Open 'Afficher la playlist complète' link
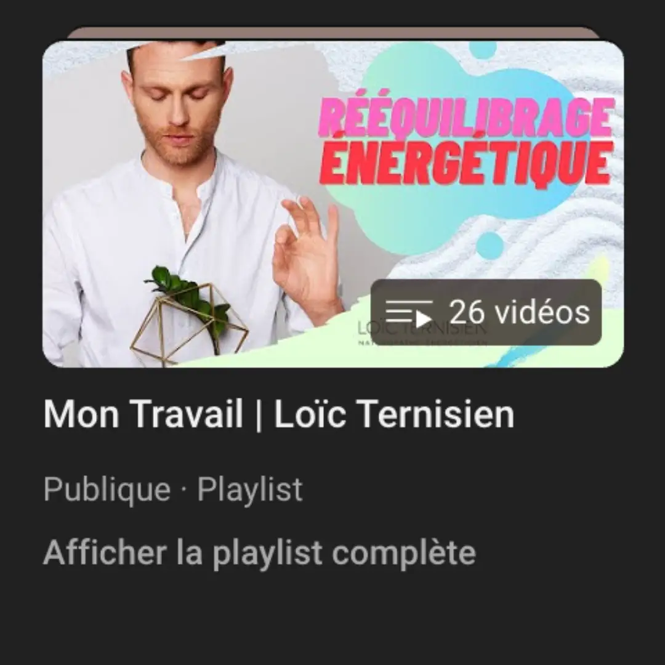Image resolution: width=665 pixels, height=665 pixels. point(260,552)
